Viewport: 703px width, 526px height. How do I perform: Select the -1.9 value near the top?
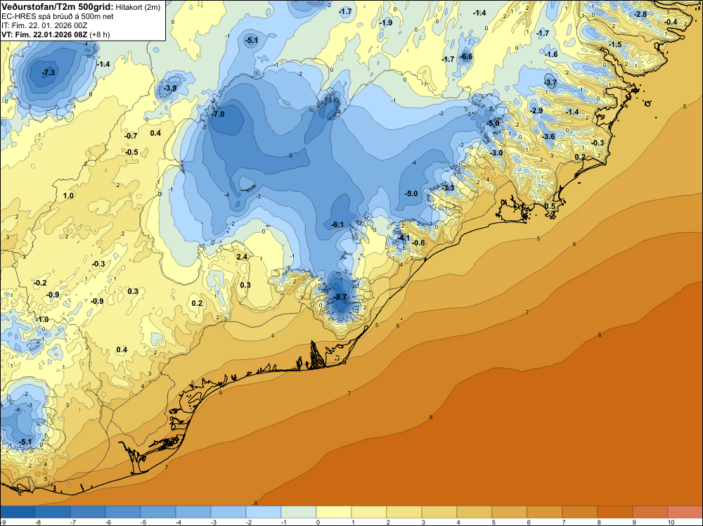(x=385, y=23)
